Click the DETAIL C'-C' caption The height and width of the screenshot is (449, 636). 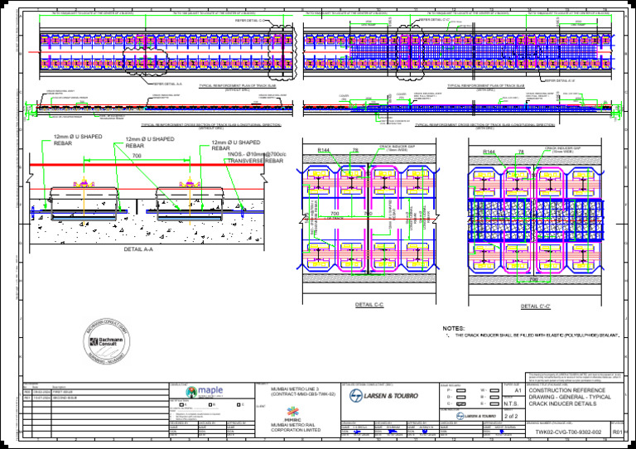click(x=536, y=307)
